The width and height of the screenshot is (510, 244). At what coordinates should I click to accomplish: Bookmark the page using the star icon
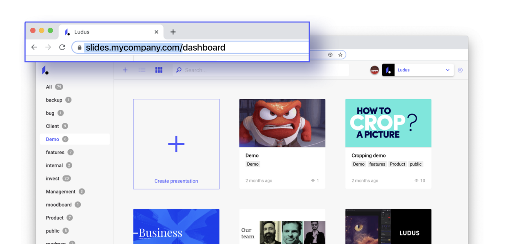pyautogui.click(x=341, y=54)
